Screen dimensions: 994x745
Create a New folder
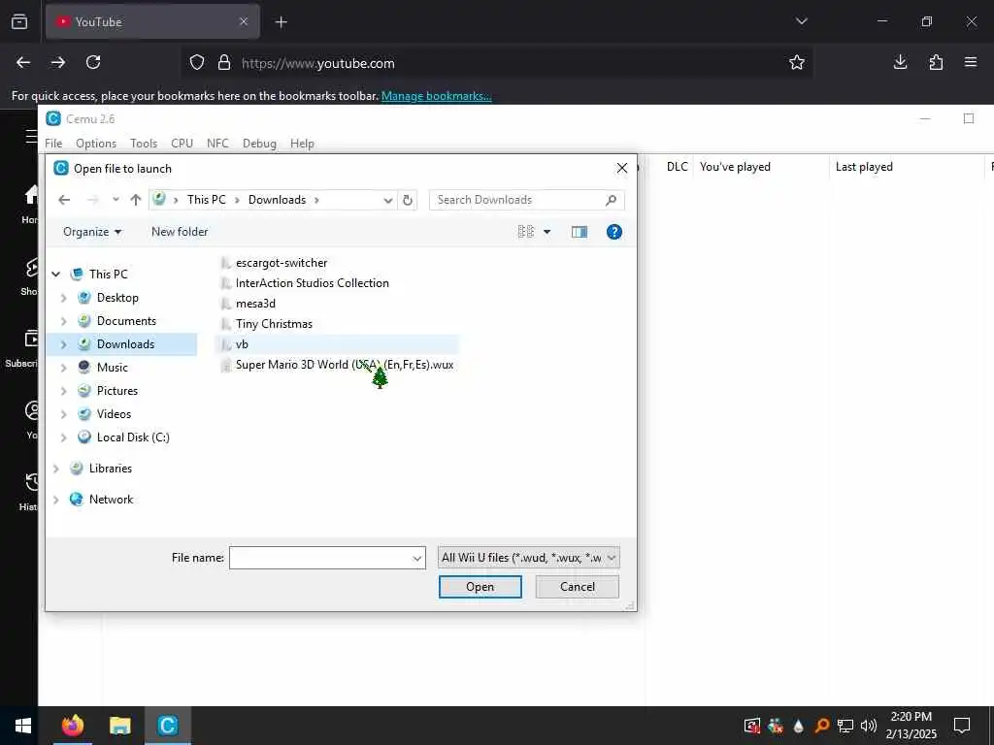(x=180, y=232)
